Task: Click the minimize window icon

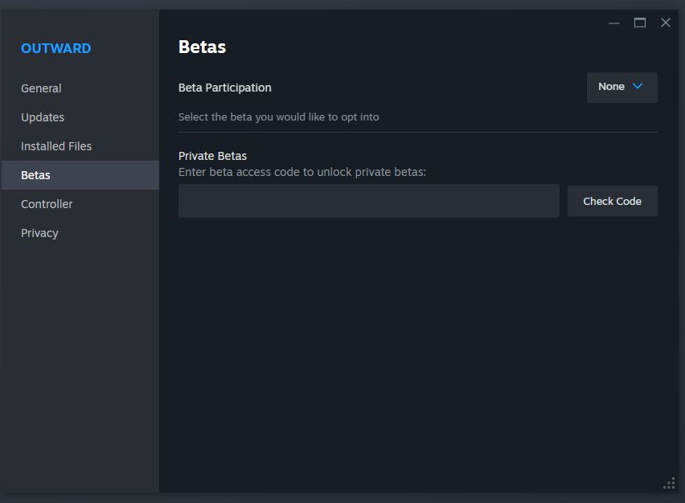Action: 614,22
